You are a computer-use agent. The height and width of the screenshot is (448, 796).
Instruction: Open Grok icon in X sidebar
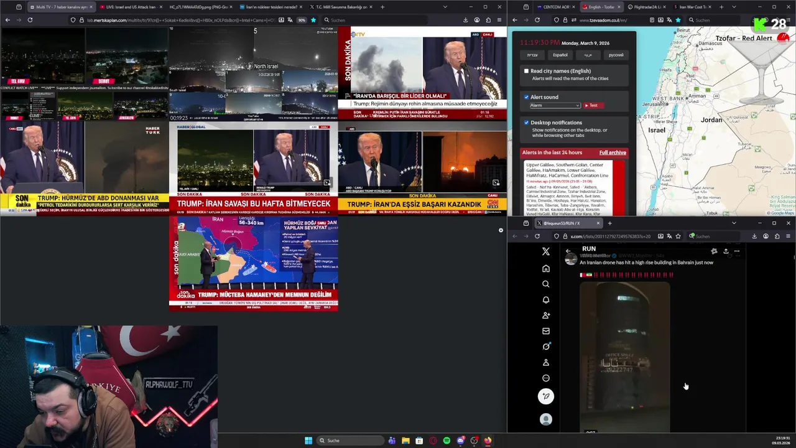pos(546,347)
